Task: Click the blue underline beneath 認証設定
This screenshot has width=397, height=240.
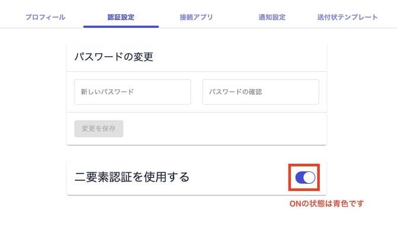Action: point(121,27)
